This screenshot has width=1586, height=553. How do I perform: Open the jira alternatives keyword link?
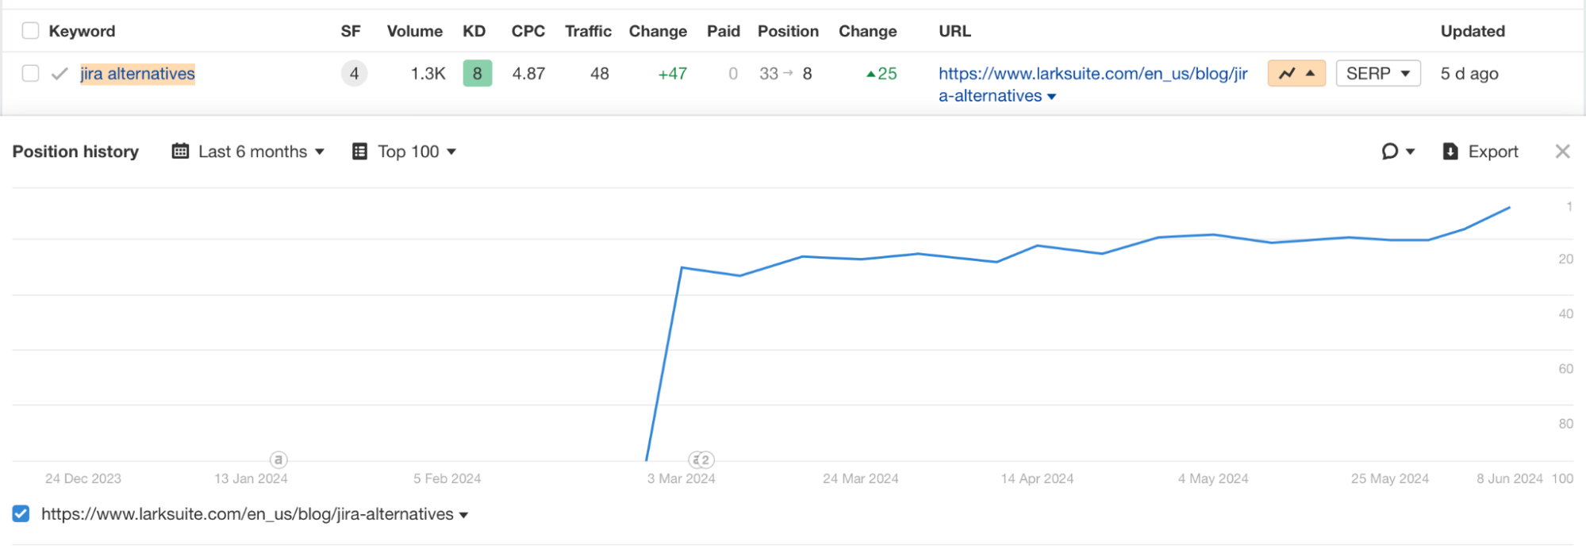coord(137,74)
